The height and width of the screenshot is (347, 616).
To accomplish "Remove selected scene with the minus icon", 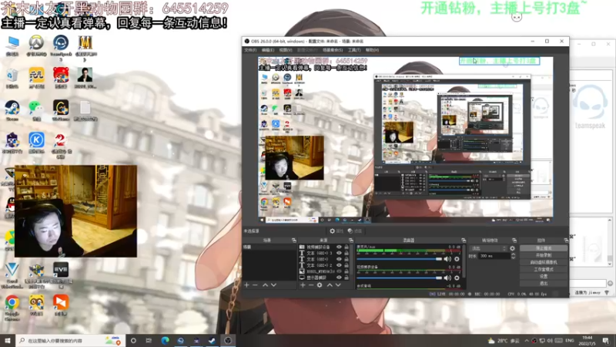I will [x=256, y=285].
